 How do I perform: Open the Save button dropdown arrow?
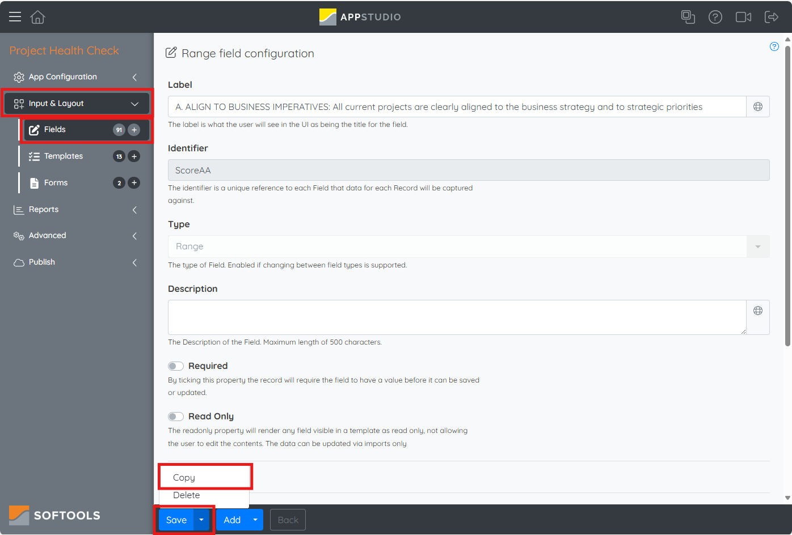tap(201, 520)
